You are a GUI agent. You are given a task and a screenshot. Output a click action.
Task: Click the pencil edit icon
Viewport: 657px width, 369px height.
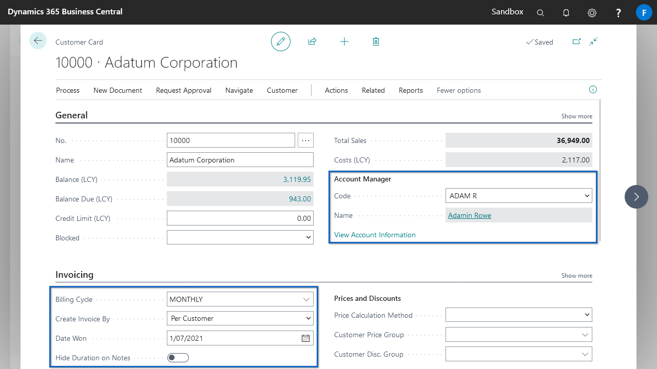point(281,42)
